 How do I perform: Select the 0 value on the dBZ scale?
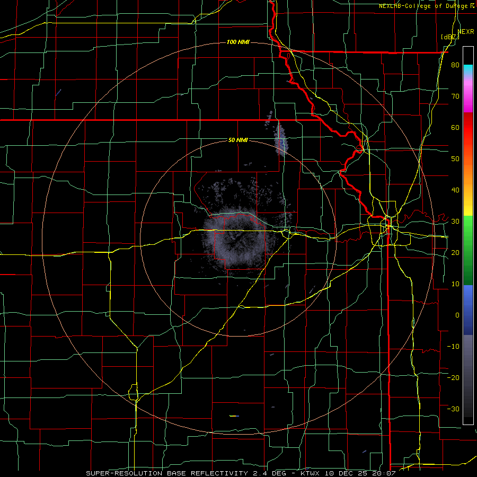457,315
